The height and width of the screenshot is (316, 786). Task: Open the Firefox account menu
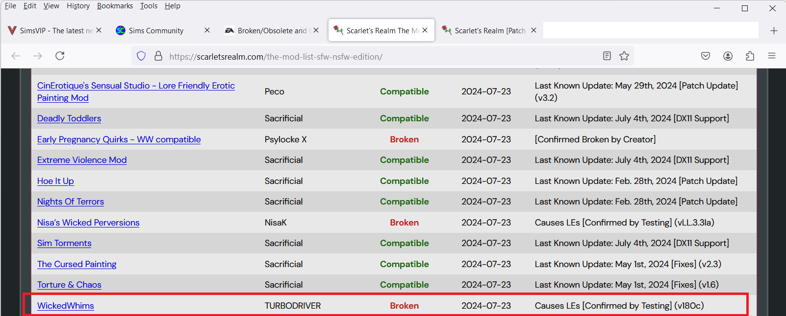(728, 56)
